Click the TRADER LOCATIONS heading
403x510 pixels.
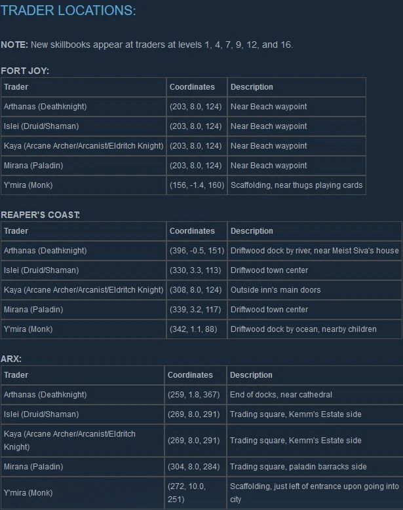(x=68, y=11)
